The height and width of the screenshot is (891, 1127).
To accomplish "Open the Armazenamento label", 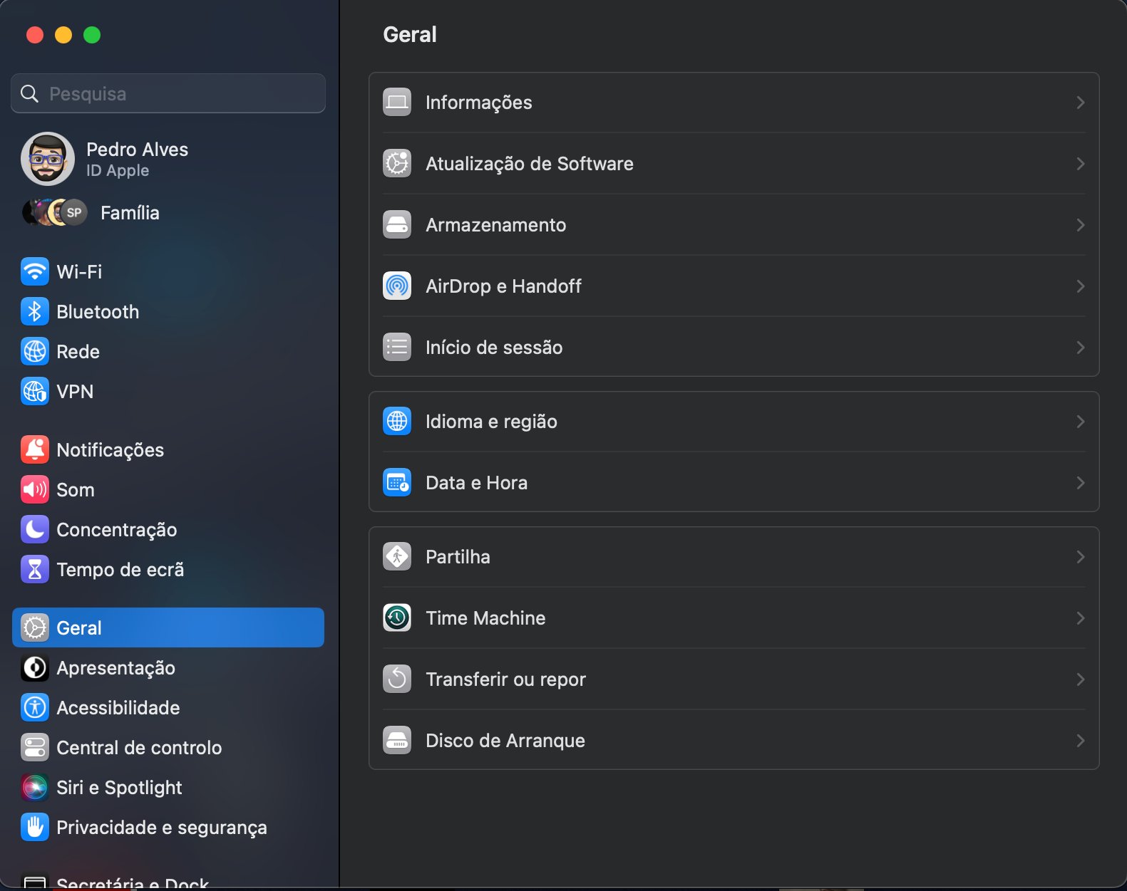I will click(496, 225).
